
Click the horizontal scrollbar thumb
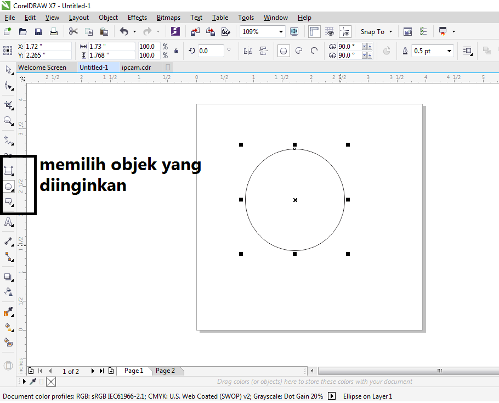pos(409,371)
